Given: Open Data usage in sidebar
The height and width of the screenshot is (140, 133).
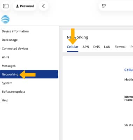Looking at the screenshot, I should point(10,40).
